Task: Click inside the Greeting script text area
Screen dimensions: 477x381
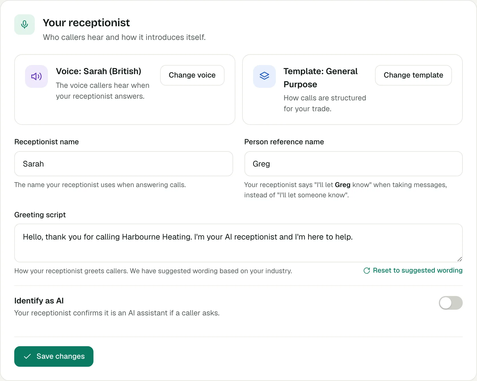Action: coord(239,243)
